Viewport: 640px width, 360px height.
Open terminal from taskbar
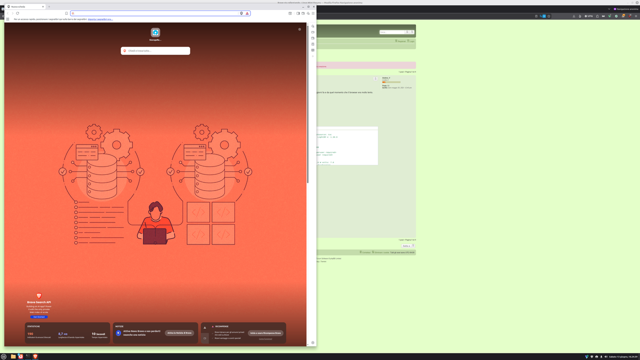point(27,356)
